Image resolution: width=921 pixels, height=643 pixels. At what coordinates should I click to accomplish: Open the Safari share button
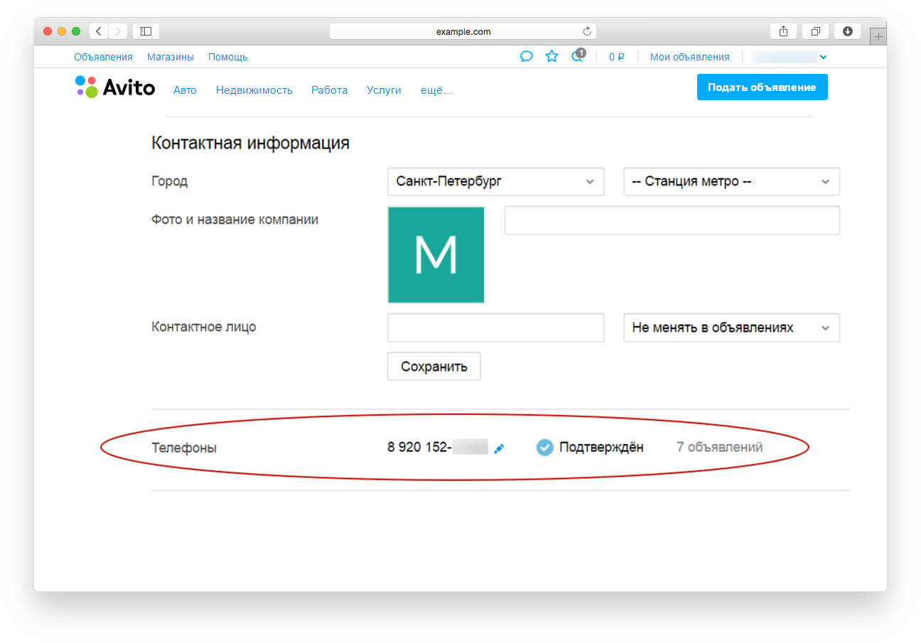[x=784, y=31]
